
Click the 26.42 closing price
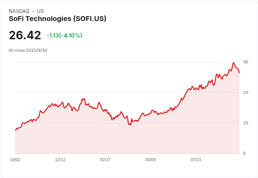pos(25,35)
